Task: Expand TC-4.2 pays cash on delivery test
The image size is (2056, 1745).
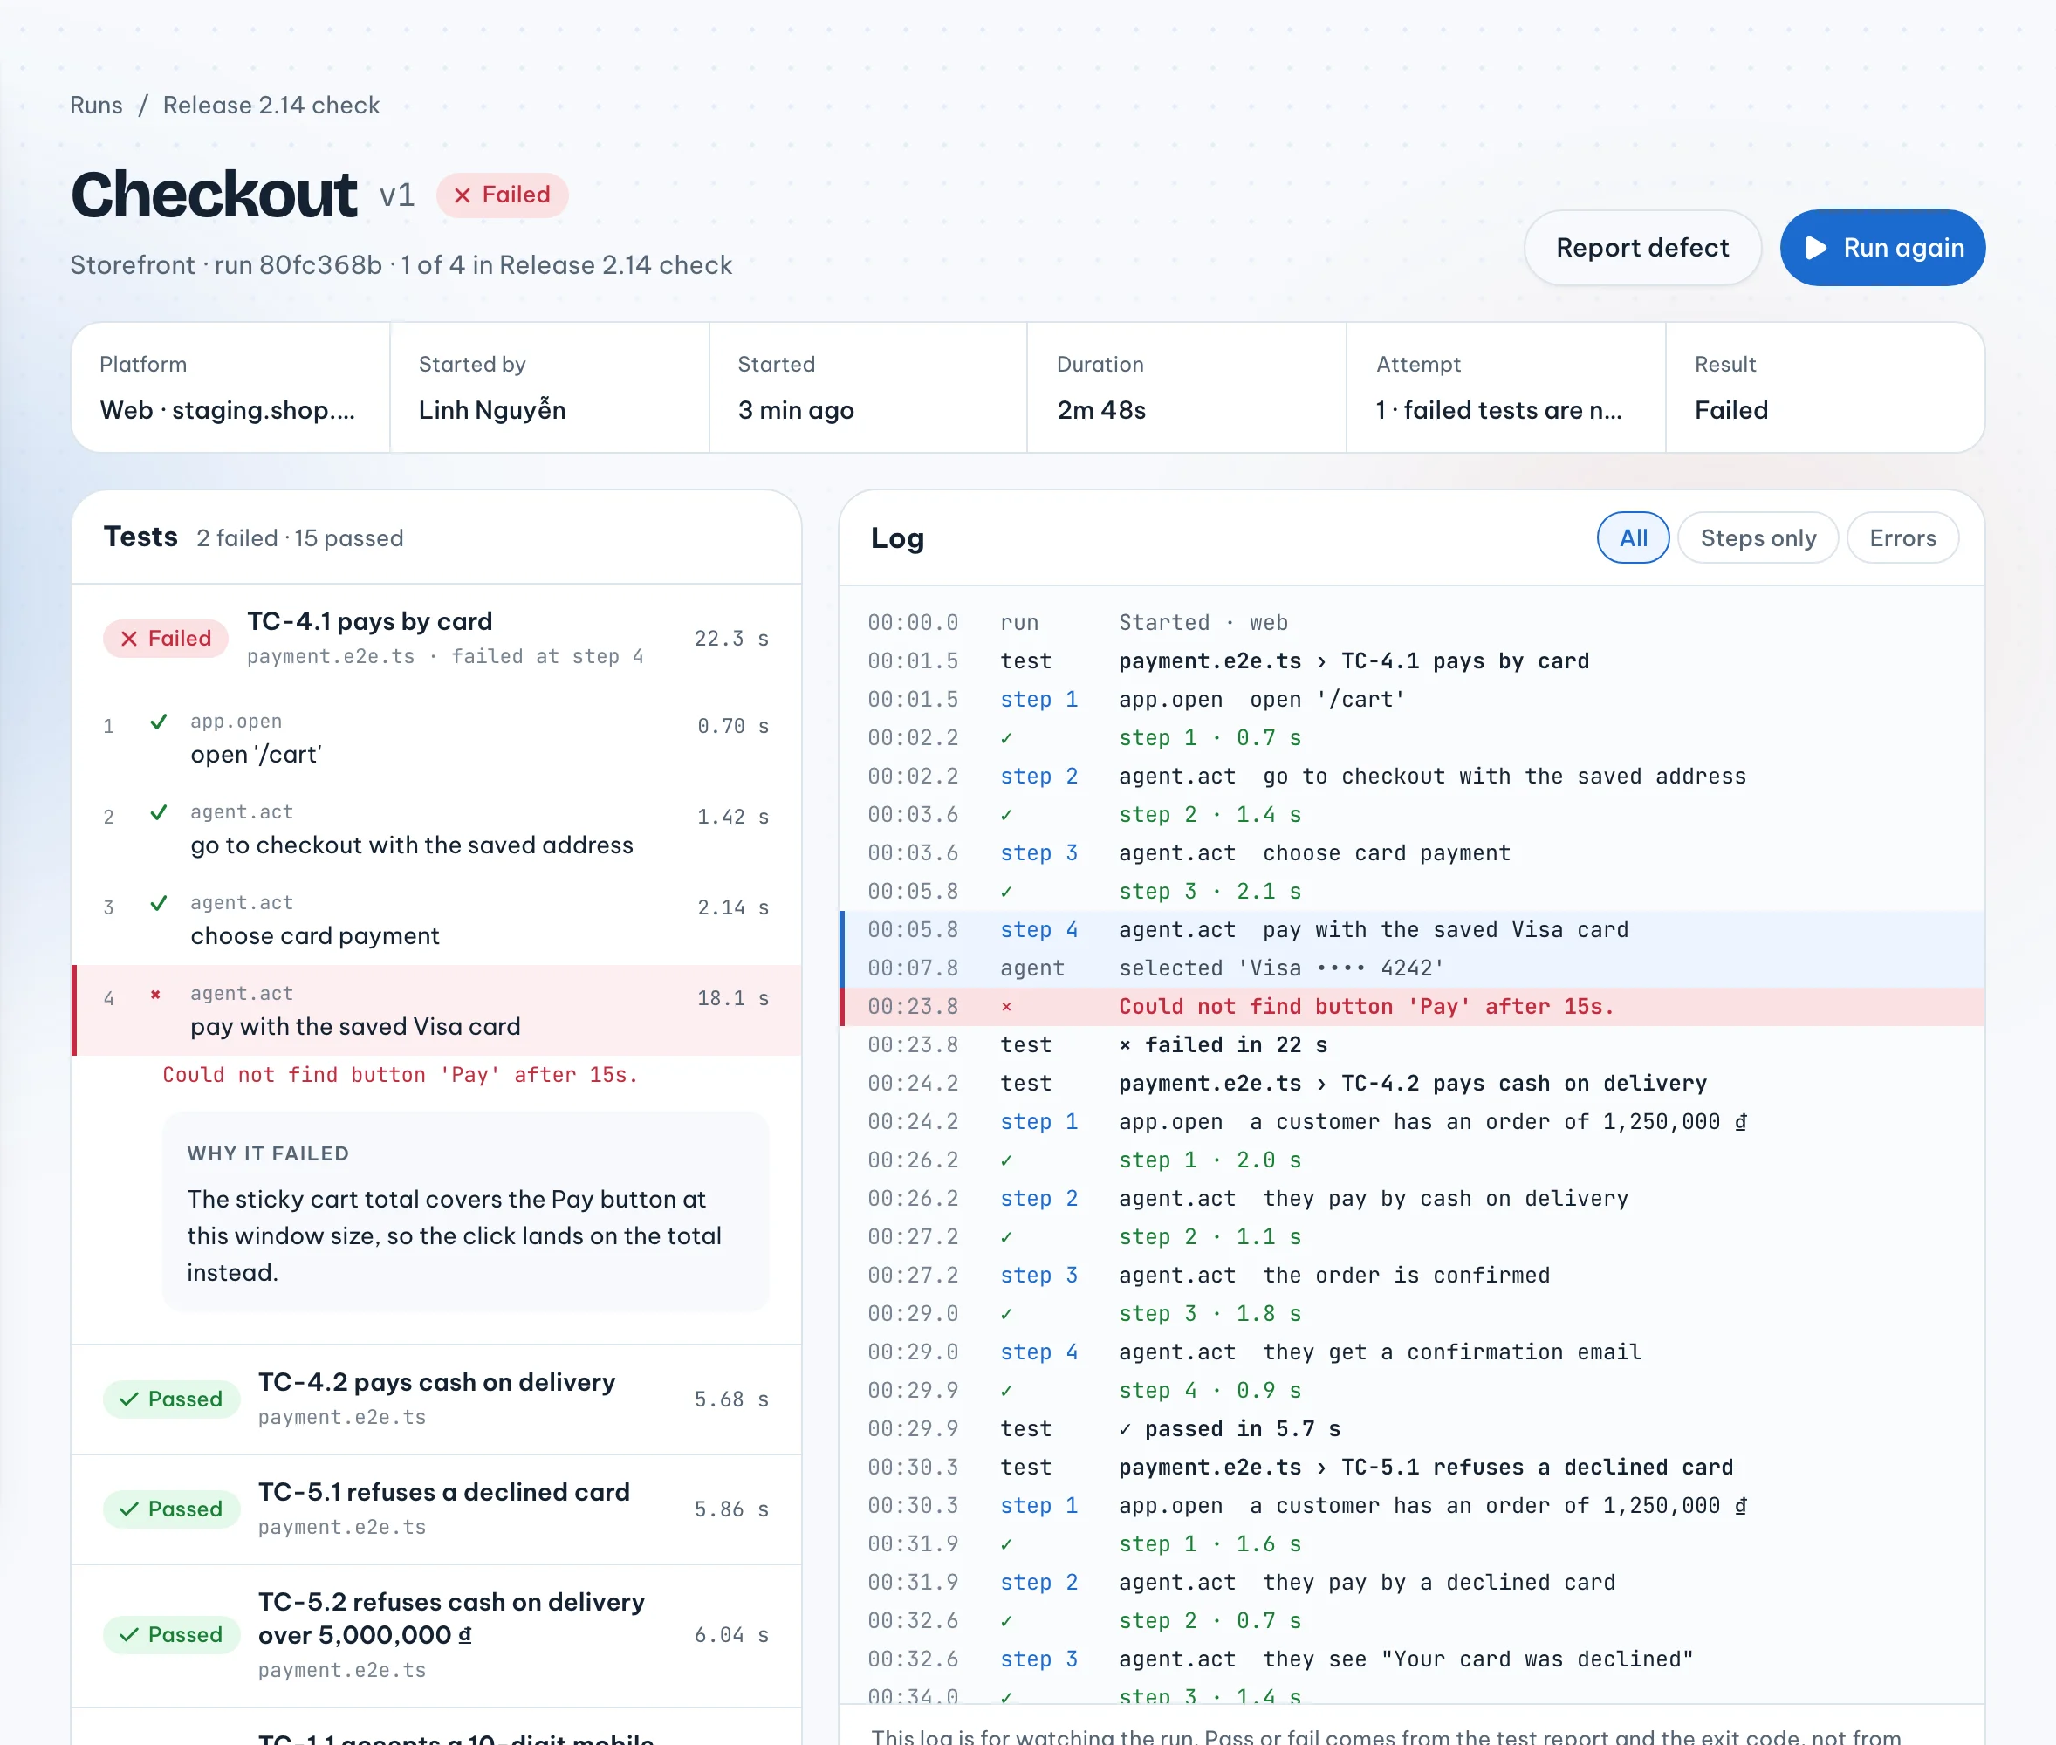Action: click(436, 1399)
